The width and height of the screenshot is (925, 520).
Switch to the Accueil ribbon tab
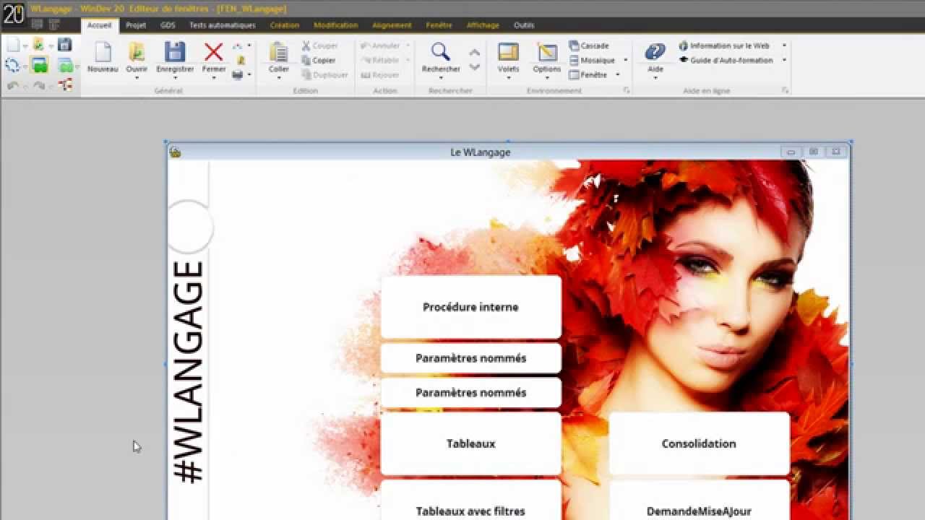[99, 25]
